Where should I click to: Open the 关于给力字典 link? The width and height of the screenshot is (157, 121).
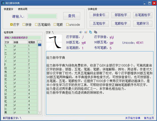(133, 118)
